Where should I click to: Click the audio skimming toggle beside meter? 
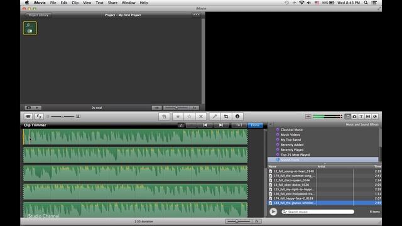click(x=308, y=116)
